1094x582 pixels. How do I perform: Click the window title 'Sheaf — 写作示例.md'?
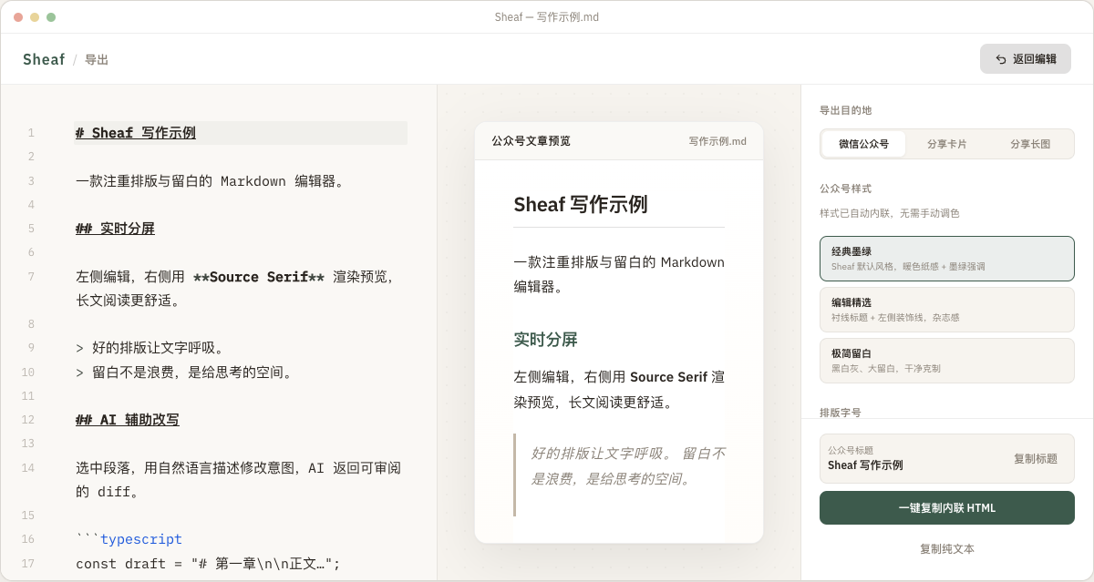(547, 17)
